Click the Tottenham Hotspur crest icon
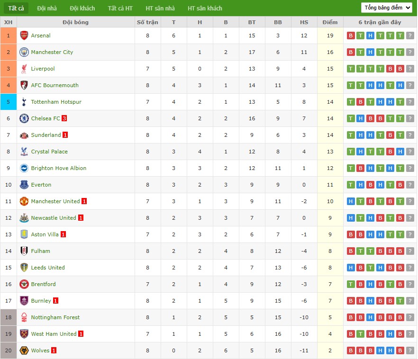The width and height of the screenshot is (418, 359). click(24, 102)
